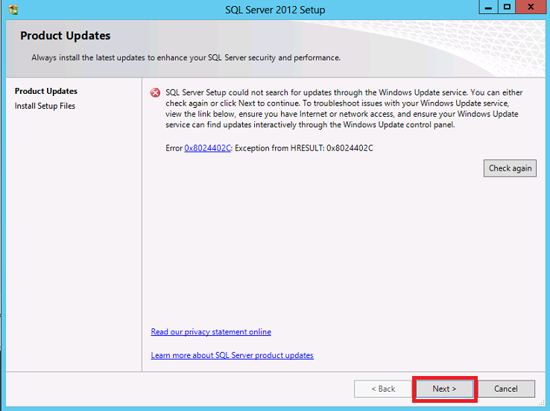Open the 0x8024402C error code link
The height and width of the screenshot is (411, 550).
[x=208, y=148]
